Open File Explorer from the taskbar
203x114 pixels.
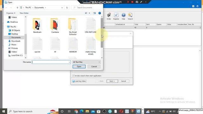[87, 111]
